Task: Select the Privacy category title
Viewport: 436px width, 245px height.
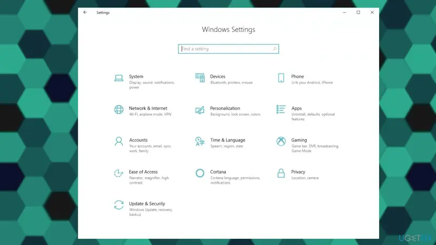Action: (298, 172)
